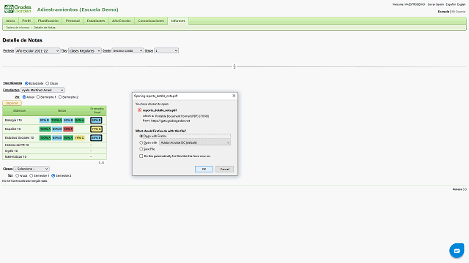Image resolution: width=469 pixels, height=263 pixels.
Task: Open the Clases '- Seleccione -' dropdown
Action: click(32, 169)
